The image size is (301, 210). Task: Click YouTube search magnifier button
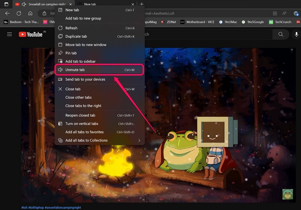(x=281, y=34)
